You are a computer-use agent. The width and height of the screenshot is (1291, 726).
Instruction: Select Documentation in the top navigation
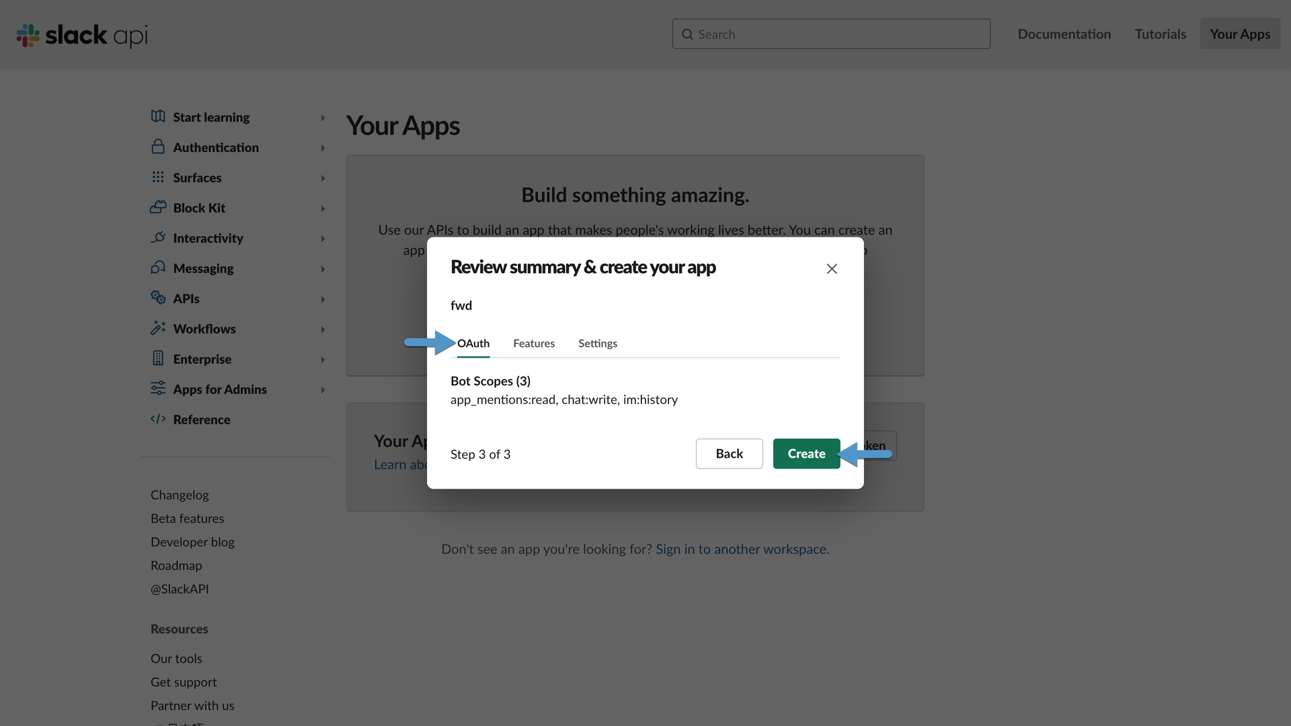(x=1064, y=34)
